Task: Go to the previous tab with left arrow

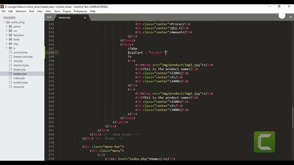Action: click(x=48, y=17)
